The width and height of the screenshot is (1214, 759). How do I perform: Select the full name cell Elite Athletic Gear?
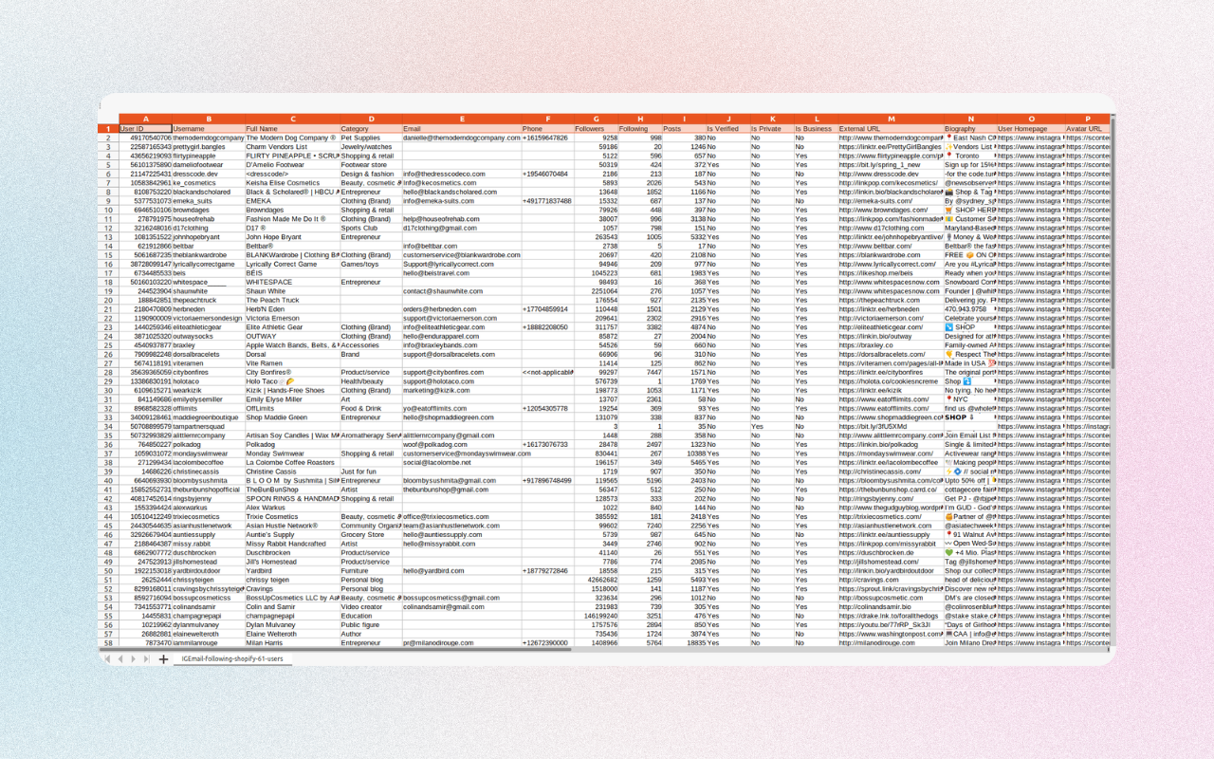pyautogui.click(x=292, y=327)
